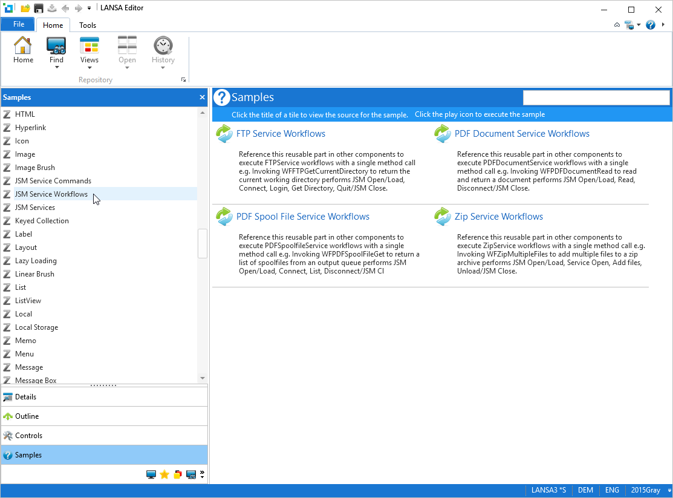Open dropdown arrow beside the layout icon
The height and width of the screenshot is (498, 673).
(x=639, y=25)
